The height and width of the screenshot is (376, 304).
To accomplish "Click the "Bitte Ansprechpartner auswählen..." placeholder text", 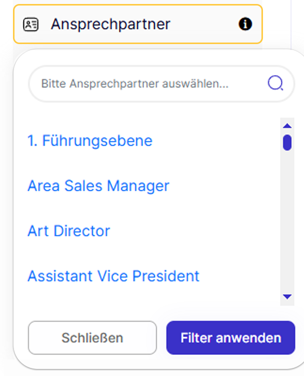I will [x=134, y=83].
